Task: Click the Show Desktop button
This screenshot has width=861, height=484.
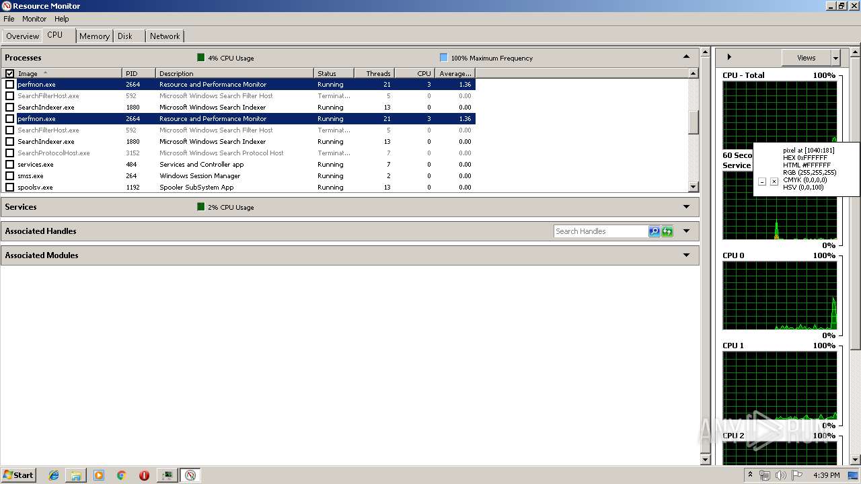Action: pyautogui.click(x=853, y=475)
